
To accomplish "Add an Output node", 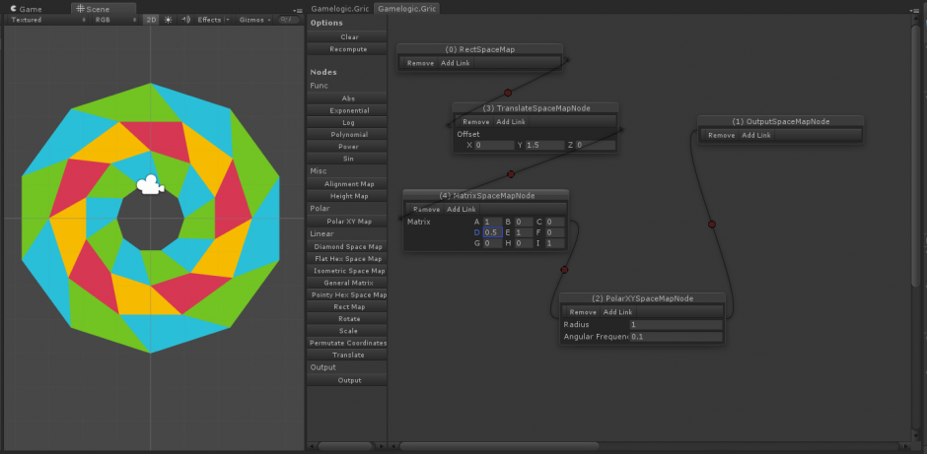I will coord(347,380).
